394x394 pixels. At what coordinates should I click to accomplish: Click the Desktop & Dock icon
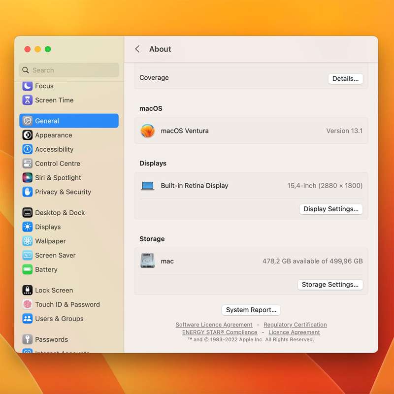pos(28,213)
